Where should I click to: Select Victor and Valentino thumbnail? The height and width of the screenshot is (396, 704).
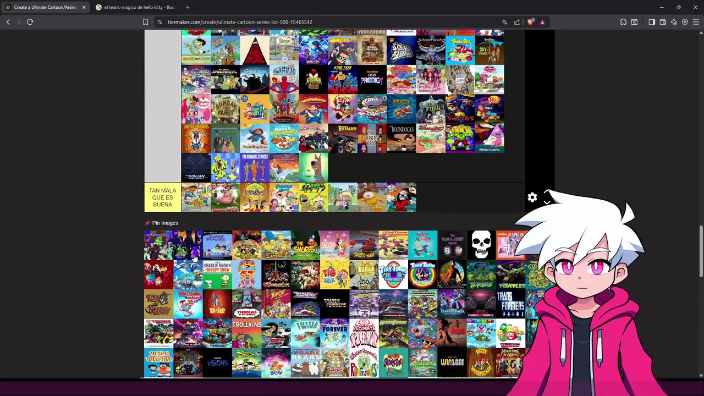pos(158,362)
